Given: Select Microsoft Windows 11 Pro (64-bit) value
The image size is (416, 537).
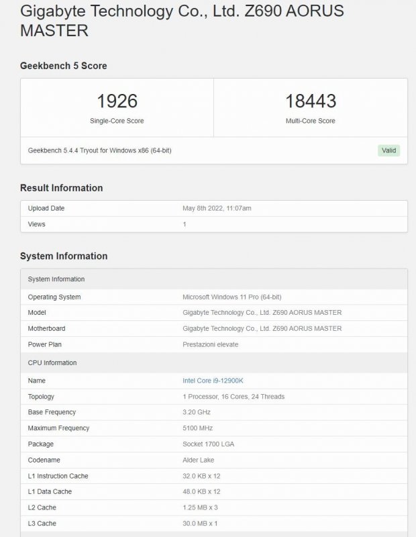Looking at the screenshot, I should [x=231, y=297].
